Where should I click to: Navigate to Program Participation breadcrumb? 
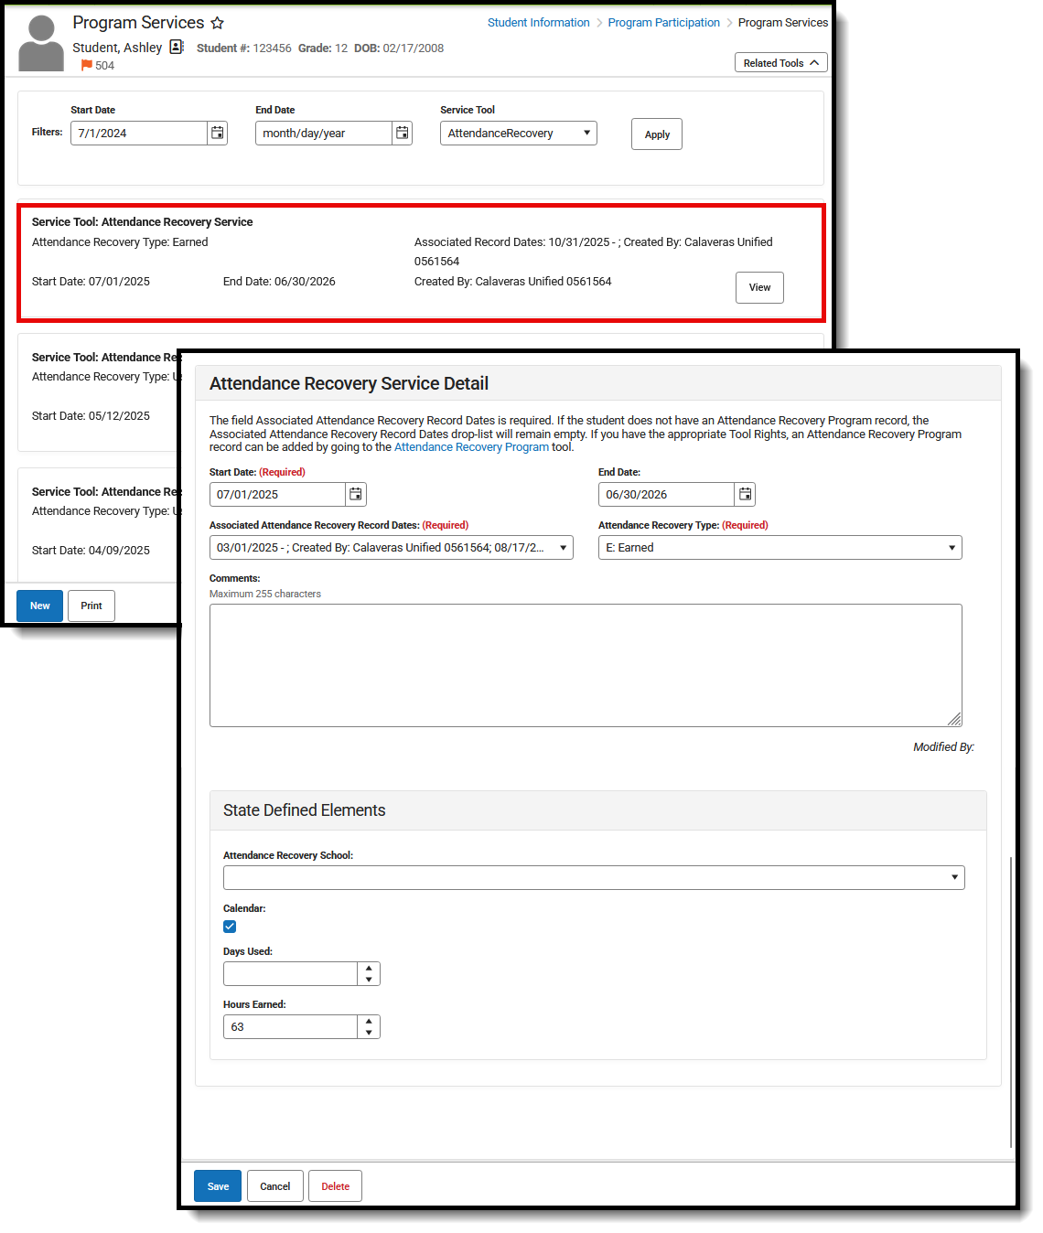coord(663,22)
